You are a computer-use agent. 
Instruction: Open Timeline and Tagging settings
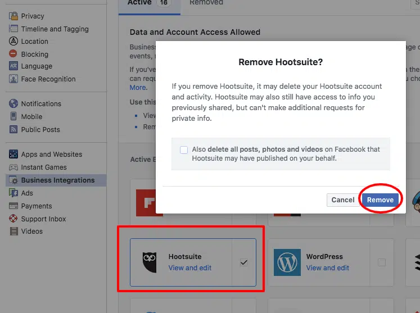point(55,29)
